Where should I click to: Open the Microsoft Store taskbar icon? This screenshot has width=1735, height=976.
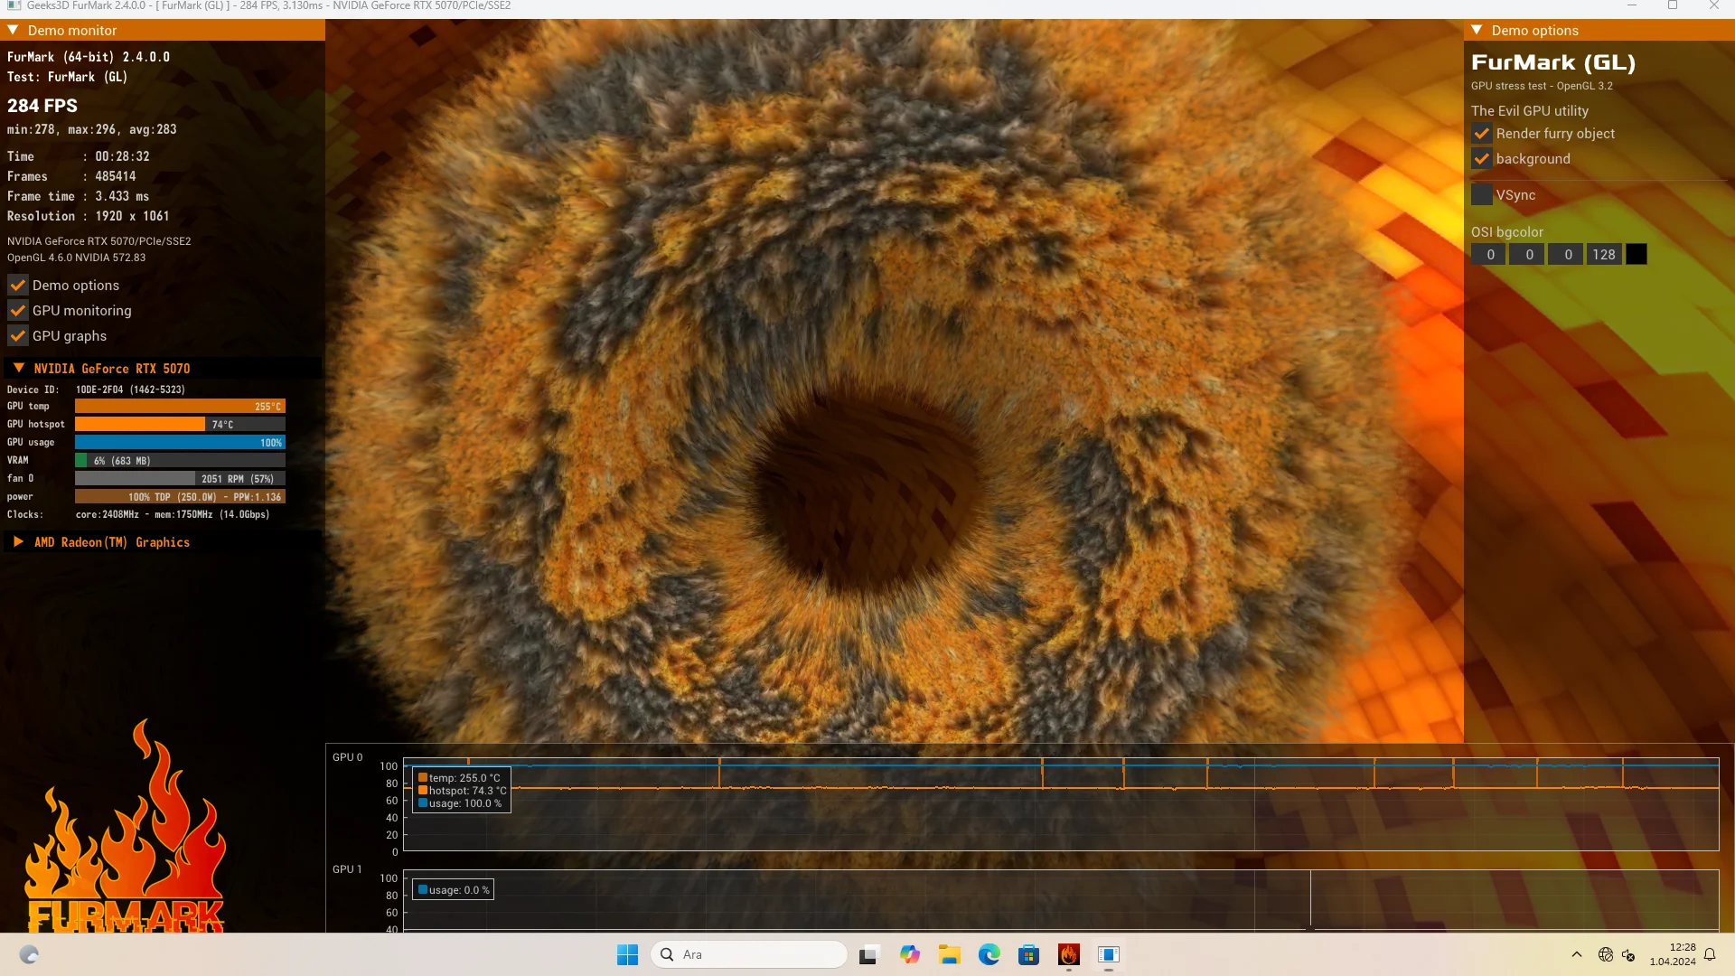pyautogui.click(x=1028, y=954)
